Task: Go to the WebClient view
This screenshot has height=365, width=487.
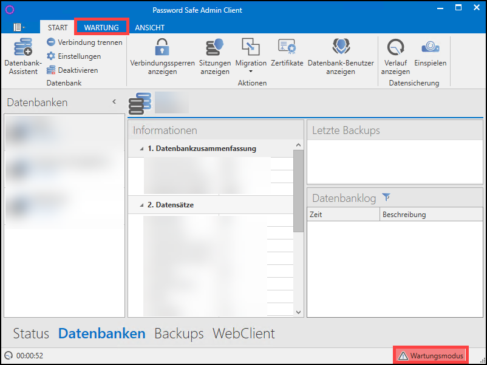Action: click(243, 333)
